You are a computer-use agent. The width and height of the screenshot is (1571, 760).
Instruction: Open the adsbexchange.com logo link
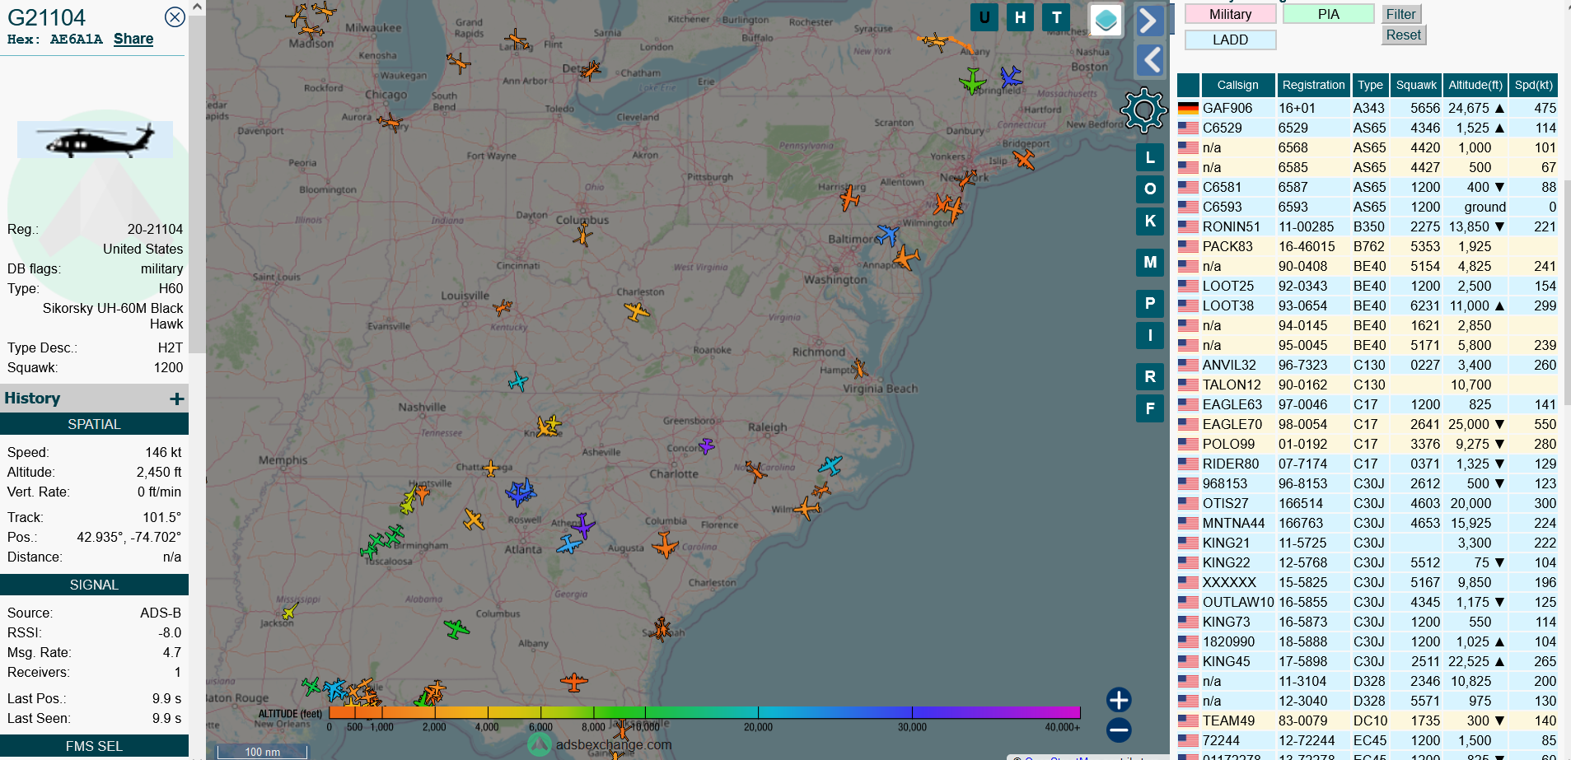point(600,744)
